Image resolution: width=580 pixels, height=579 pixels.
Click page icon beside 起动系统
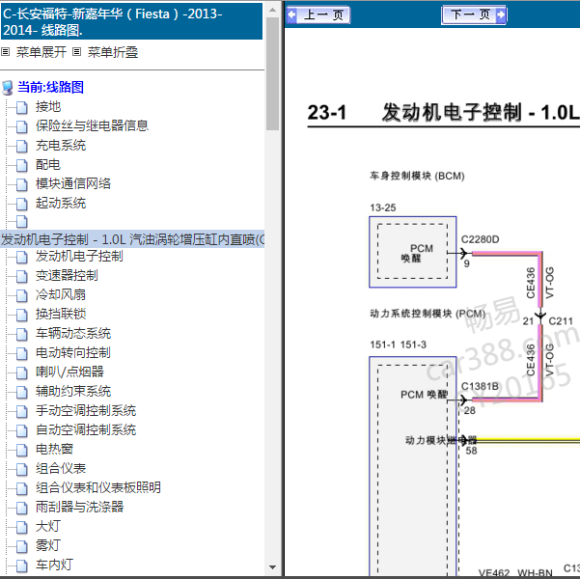(22, 204)
